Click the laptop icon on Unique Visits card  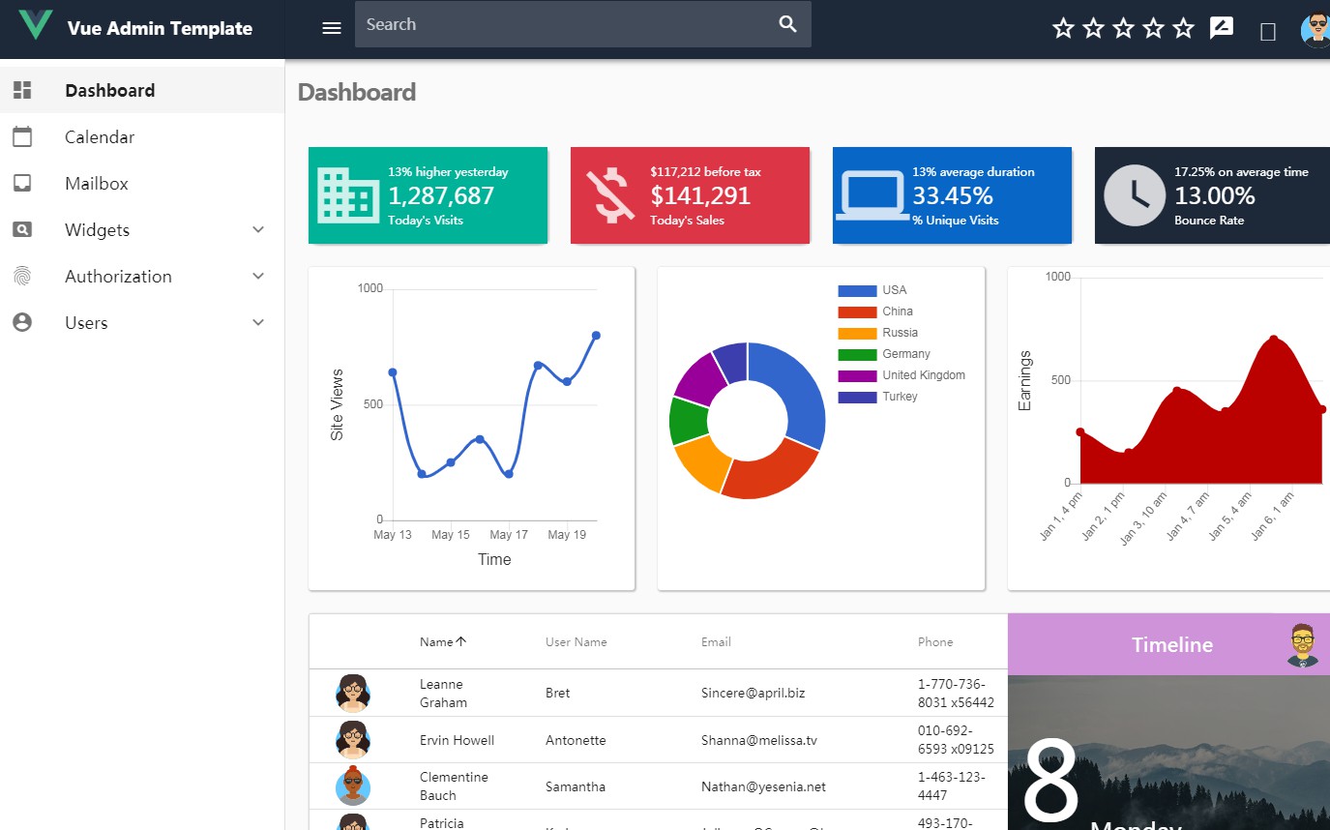(871, 194)
